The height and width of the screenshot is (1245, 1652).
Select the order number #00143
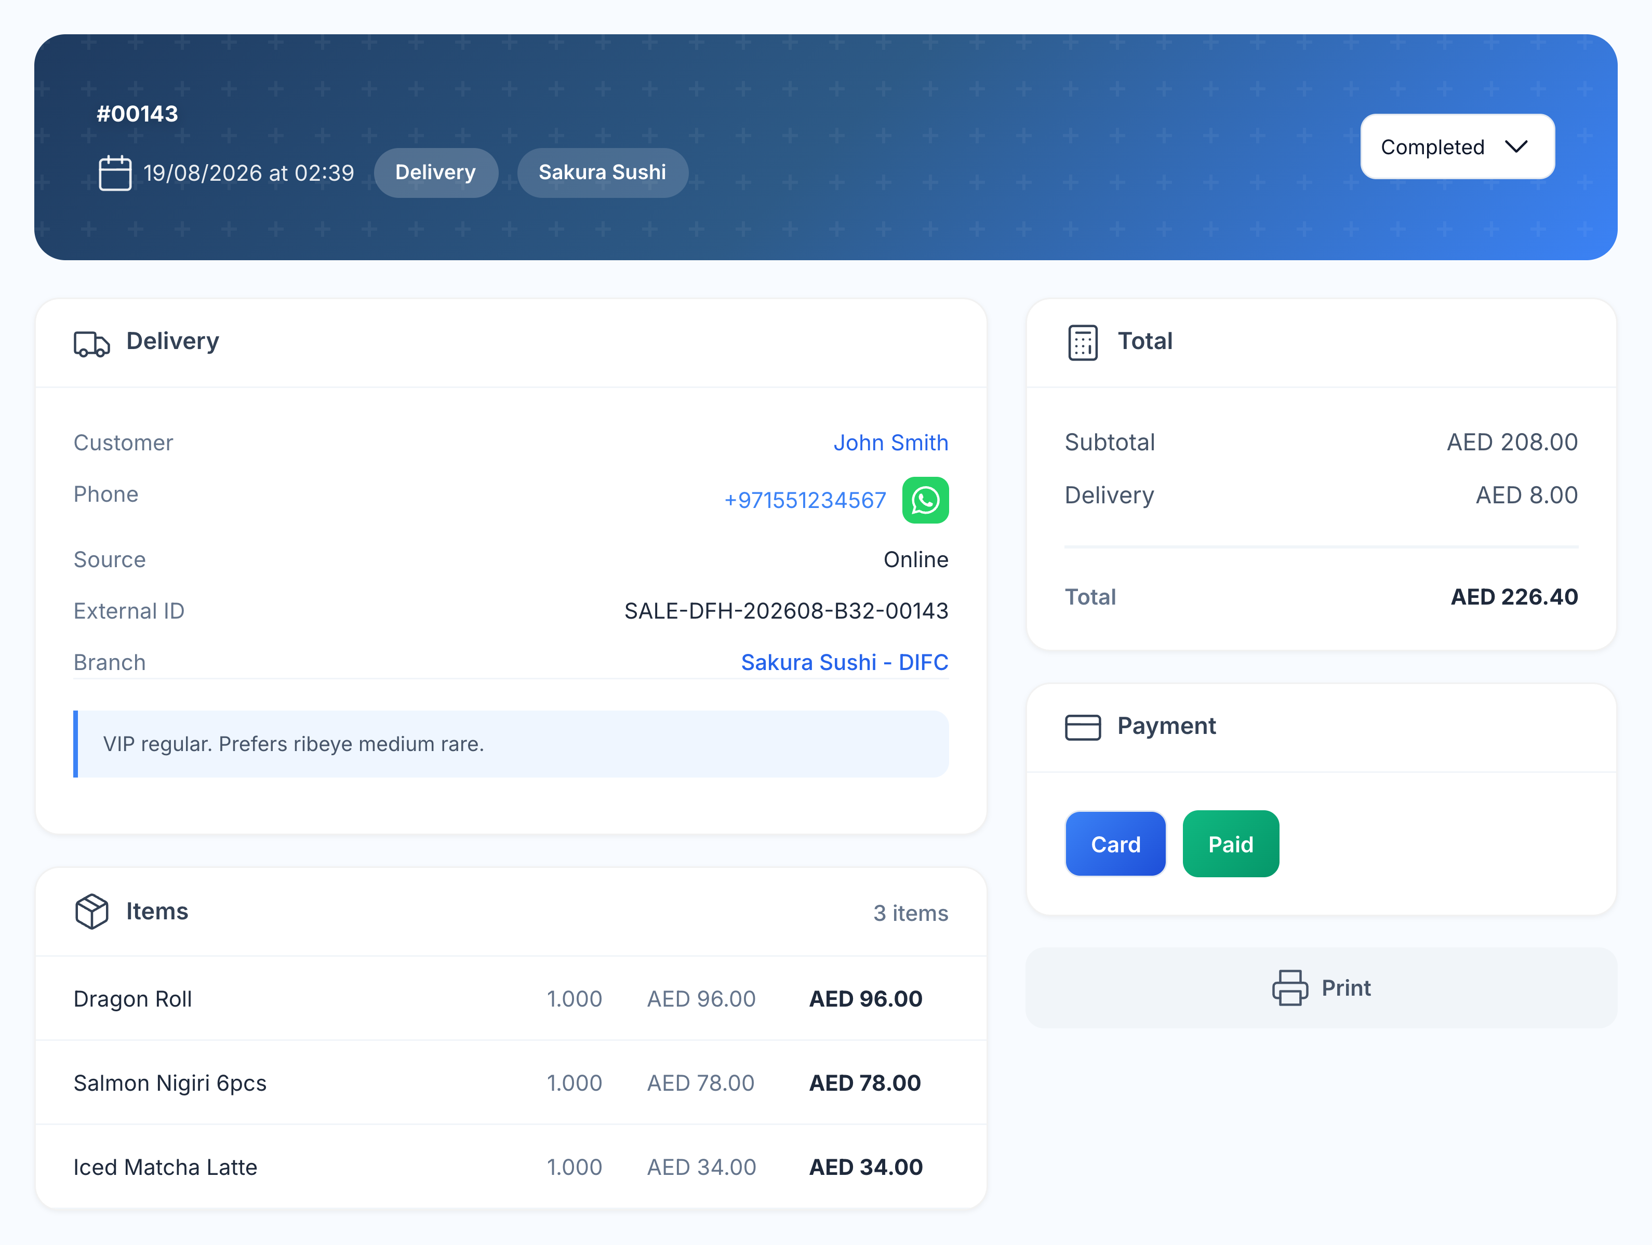click(x=138, y=114)
